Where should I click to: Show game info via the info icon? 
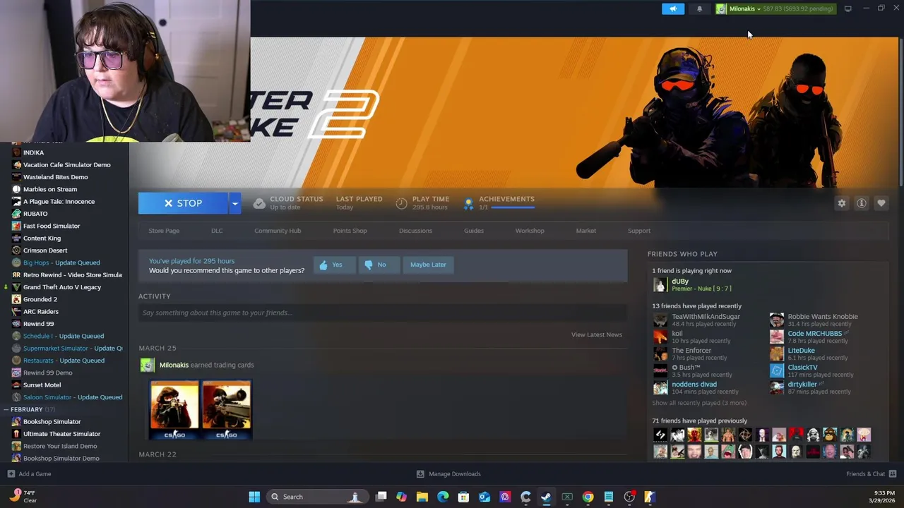pos(861,203)
